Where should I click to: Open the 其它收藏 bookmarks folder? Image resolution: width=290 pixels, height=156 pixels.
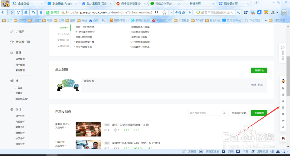(277, 20)
